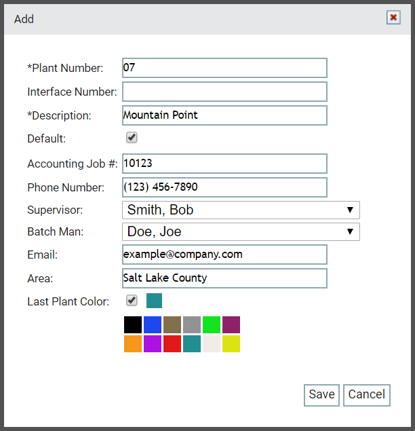Toggle the Last Plant Color checkbox
Image resolution: width=415 pixels, height=431 pixels.
132,301
